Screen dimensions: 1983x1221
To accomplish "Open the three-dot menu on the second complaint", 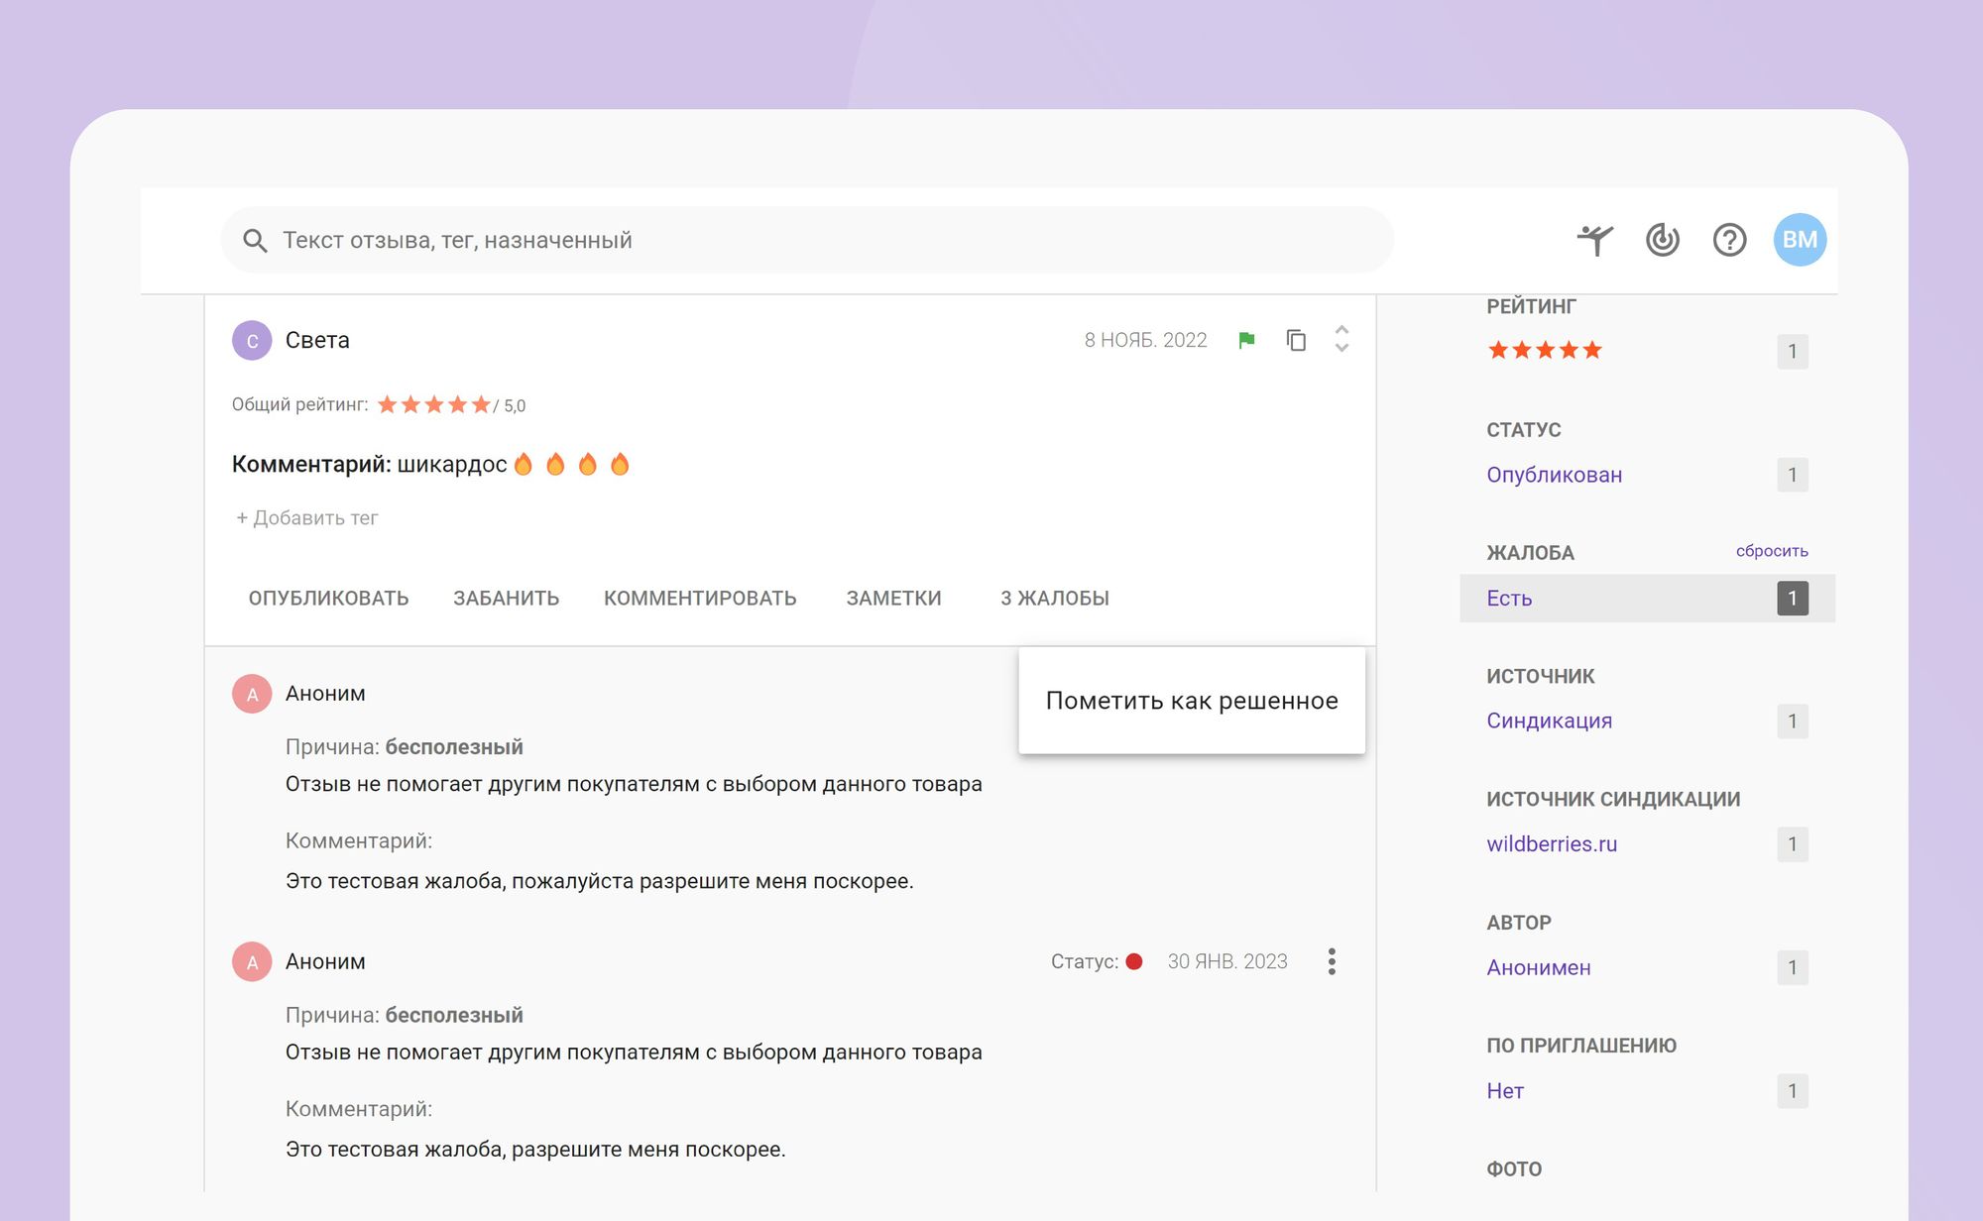I will click(1333, 960).
